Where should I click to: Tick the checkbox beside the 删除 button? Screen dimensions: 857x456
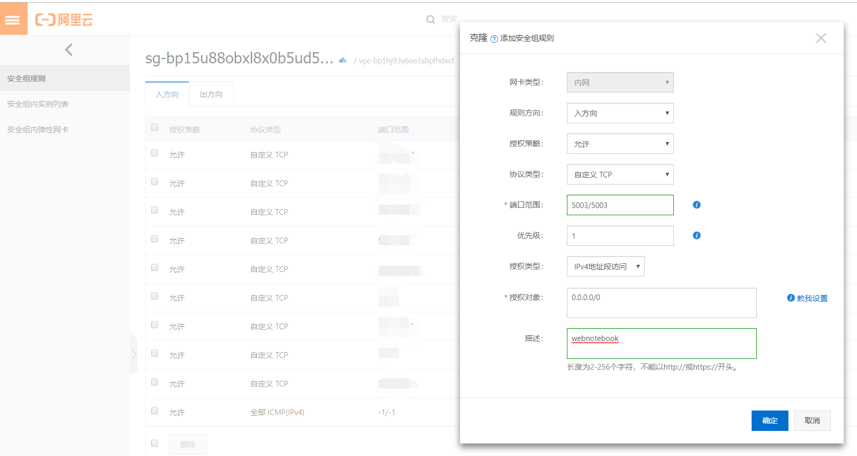155,443
